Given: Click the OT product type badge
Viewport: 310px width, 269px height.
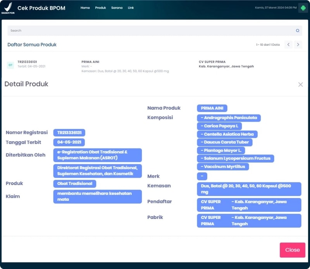Looking at the screenshot, I should (x=10, y=65).
